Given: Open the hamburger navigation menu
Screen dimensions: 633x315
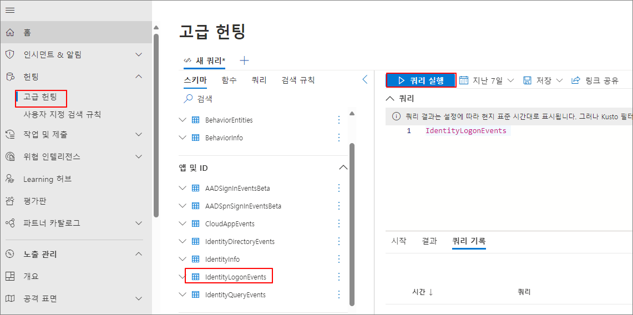Looking at the screenshot, I should 10,11.
